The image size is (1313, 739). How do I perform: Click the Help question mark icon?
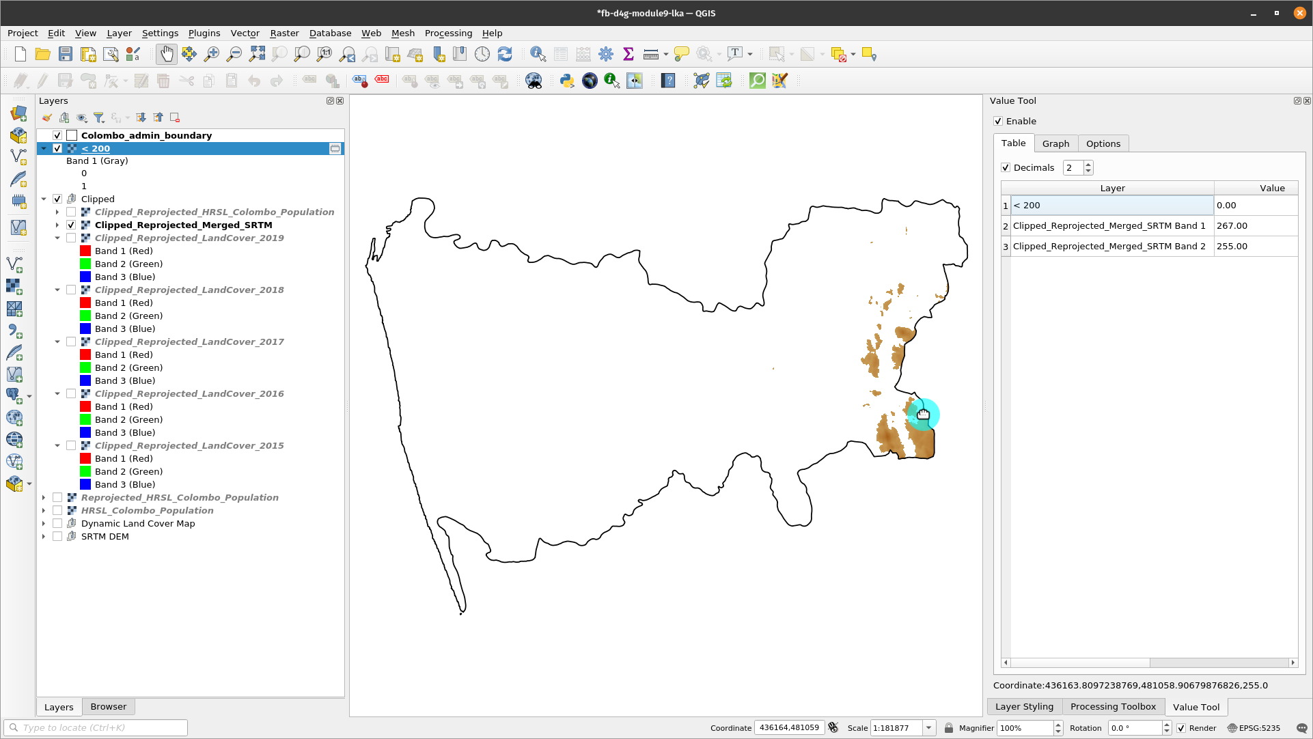point(668,81)
